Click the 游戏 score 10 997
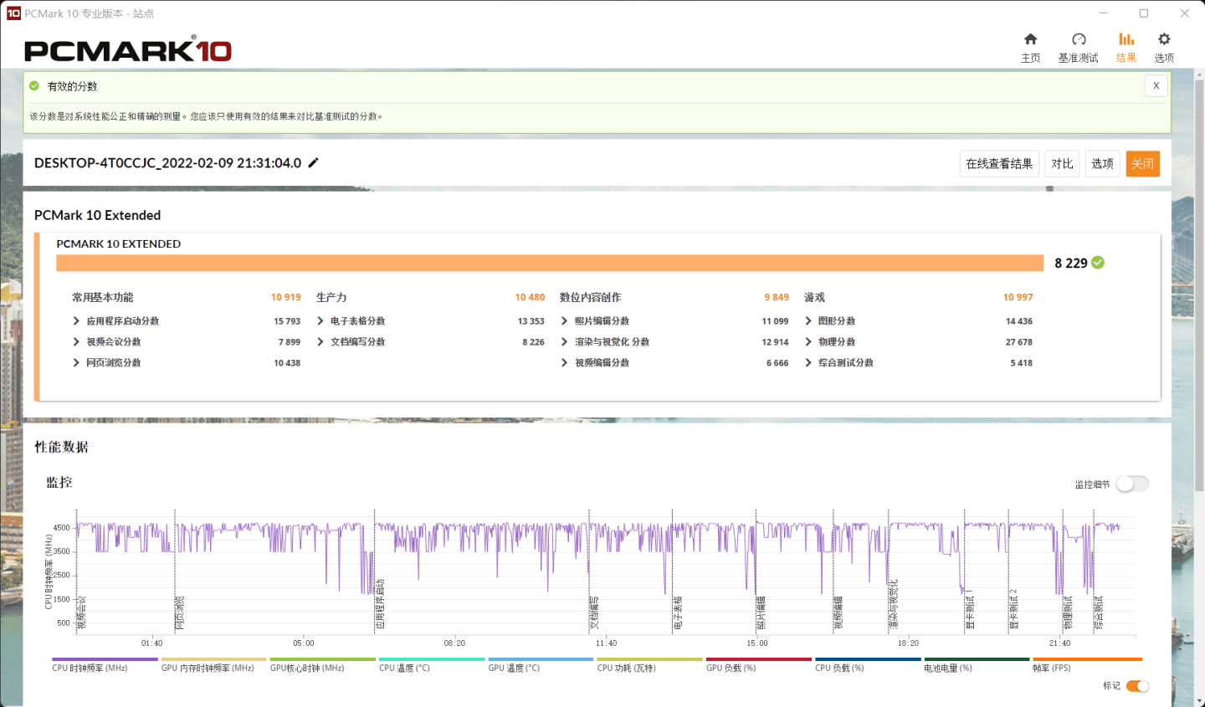 (1018, 297)
